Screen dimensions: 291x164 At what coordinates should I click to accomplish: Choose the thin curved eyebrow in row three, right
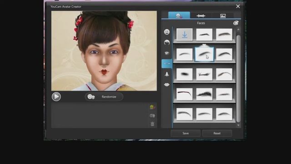coord(224,74)
